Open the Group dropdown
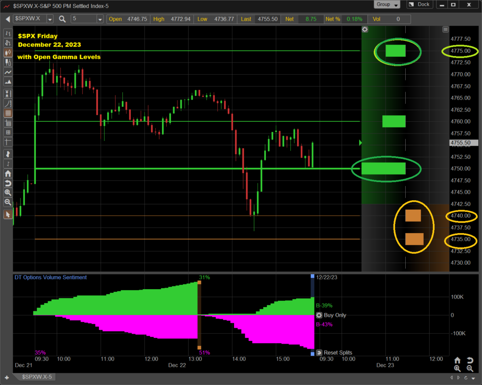Screen dimensions: 482x385 pos(387,5)
